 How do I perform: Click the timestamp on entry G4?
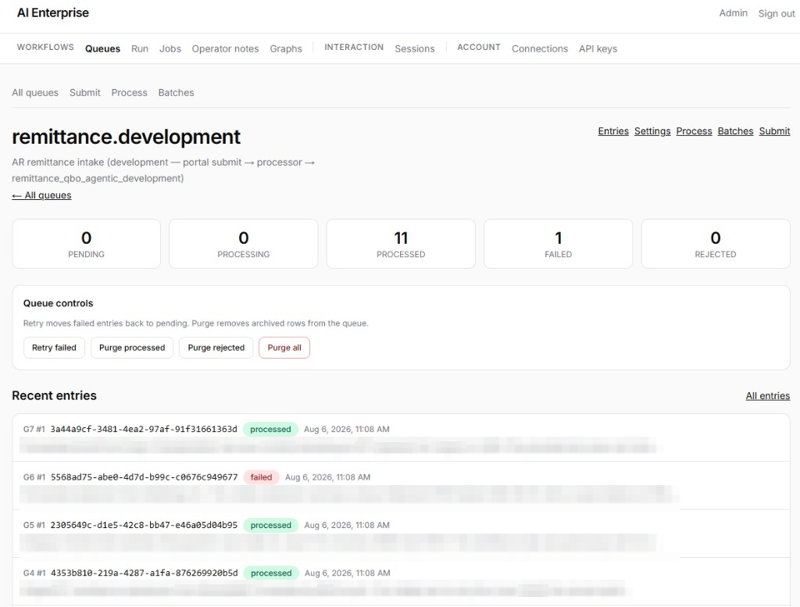[348, 573]
